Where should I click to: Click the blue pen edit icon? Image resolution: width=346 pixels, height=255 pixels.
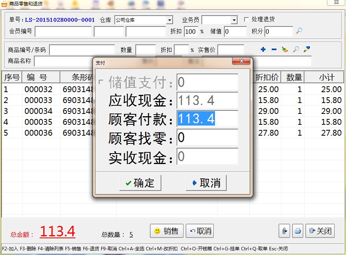pyautogui.click(x=307, y=49)
